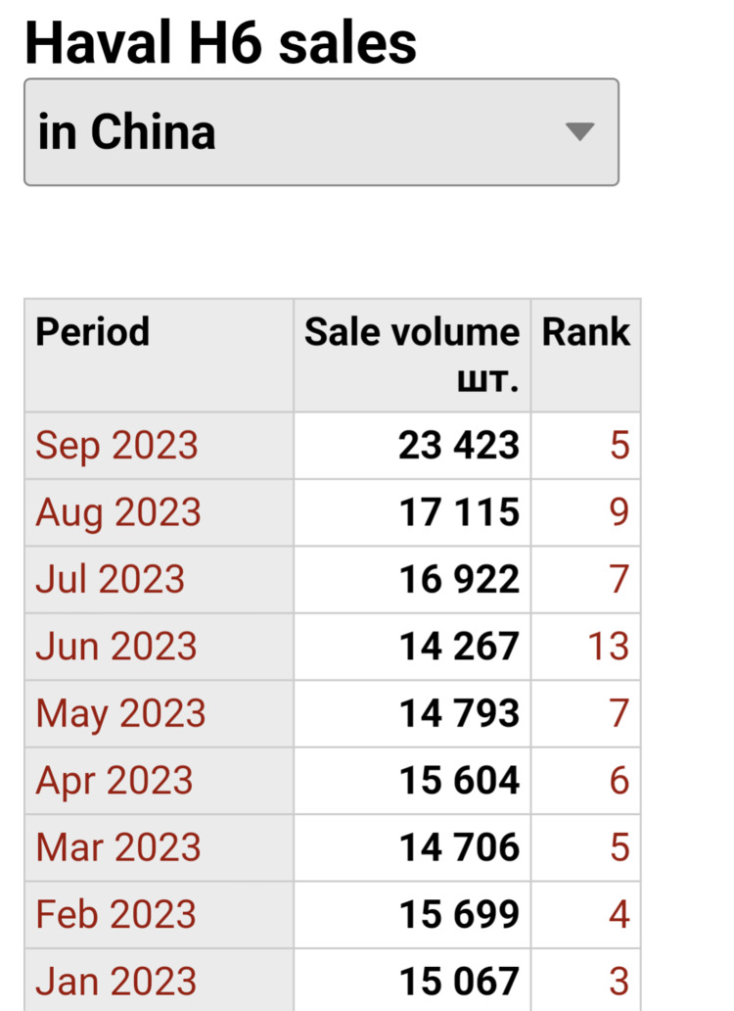This screenshot has width=734, height=1011.
Task: Open the Feb 2023 period link
Action: [115, 914]
